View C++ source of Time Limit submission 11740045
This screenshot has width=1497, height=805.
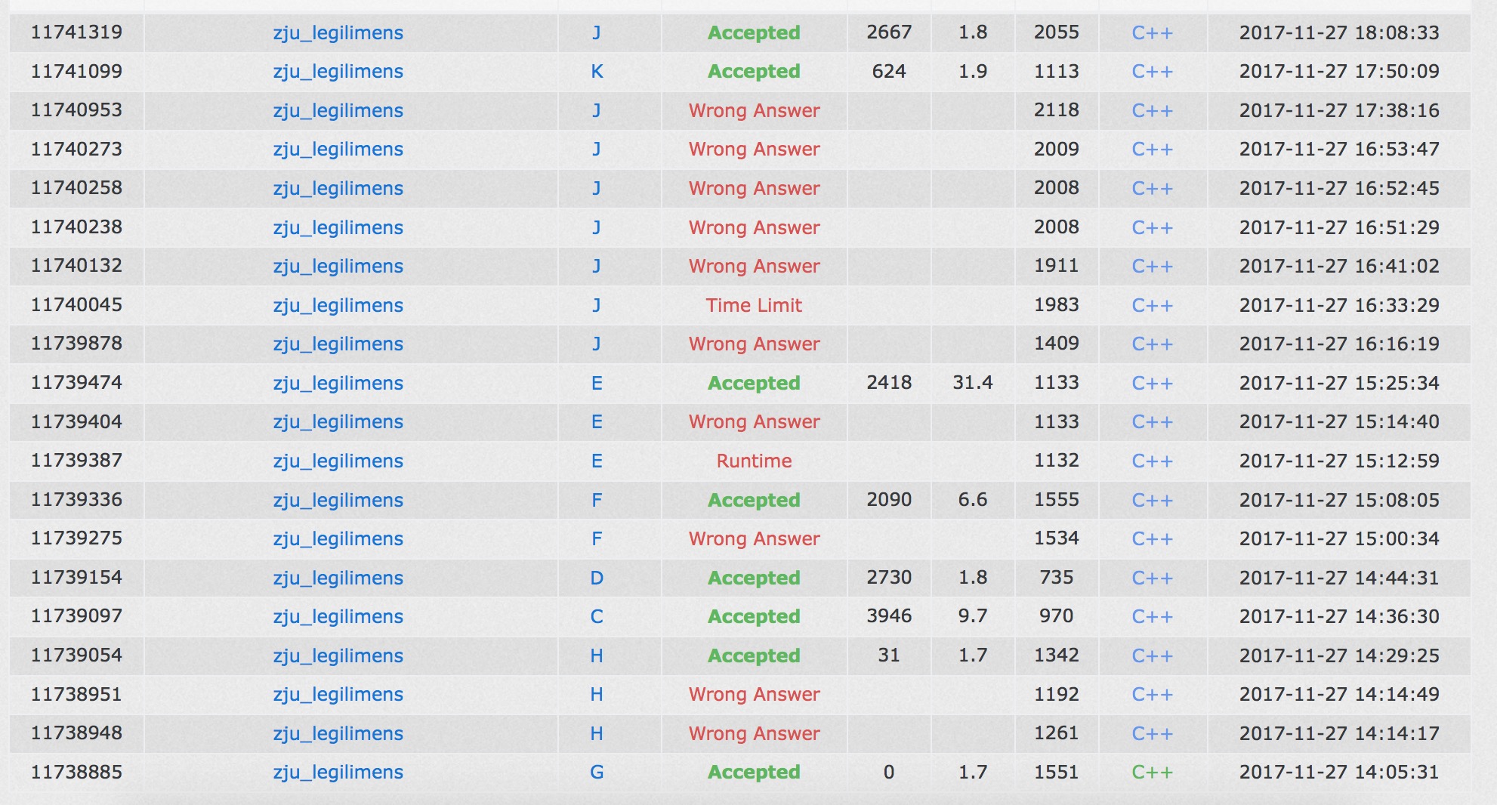point(1152,306)
